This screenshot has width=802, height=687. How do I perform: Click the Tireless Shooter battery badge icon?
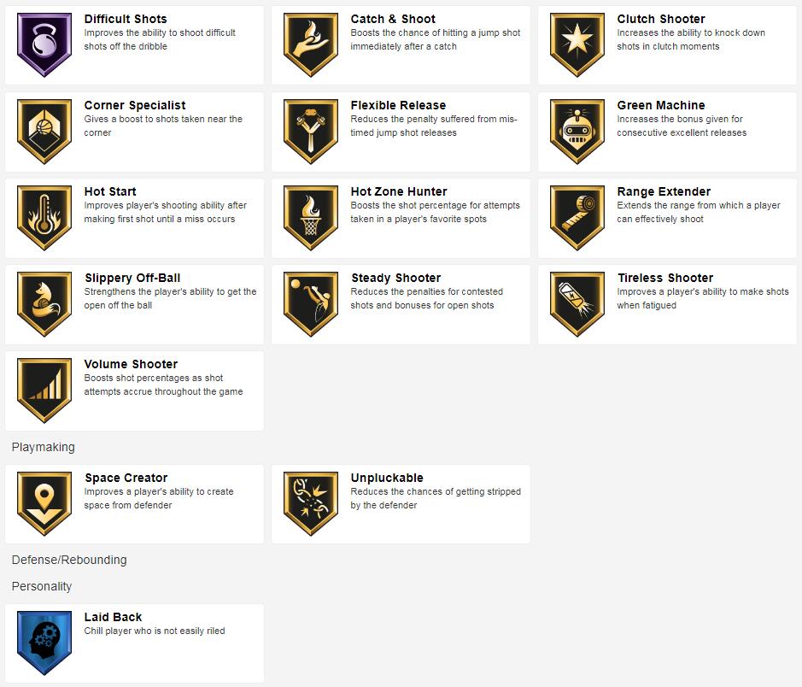577,304
